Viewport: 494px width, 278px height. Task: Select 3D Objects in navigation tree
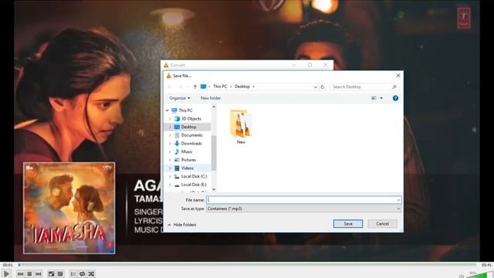[191, 118]
